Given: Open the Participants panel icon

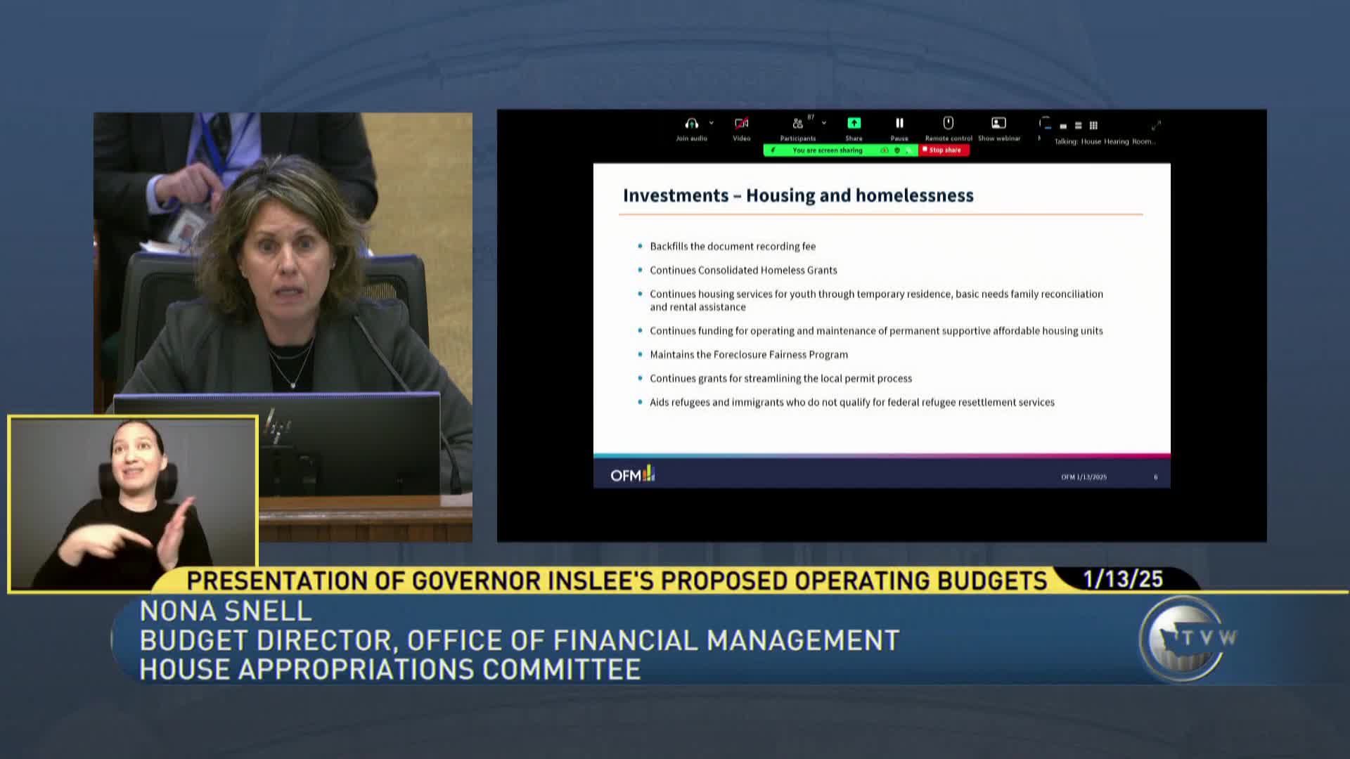Looking at the screenshot, I should tap(797, 124).
